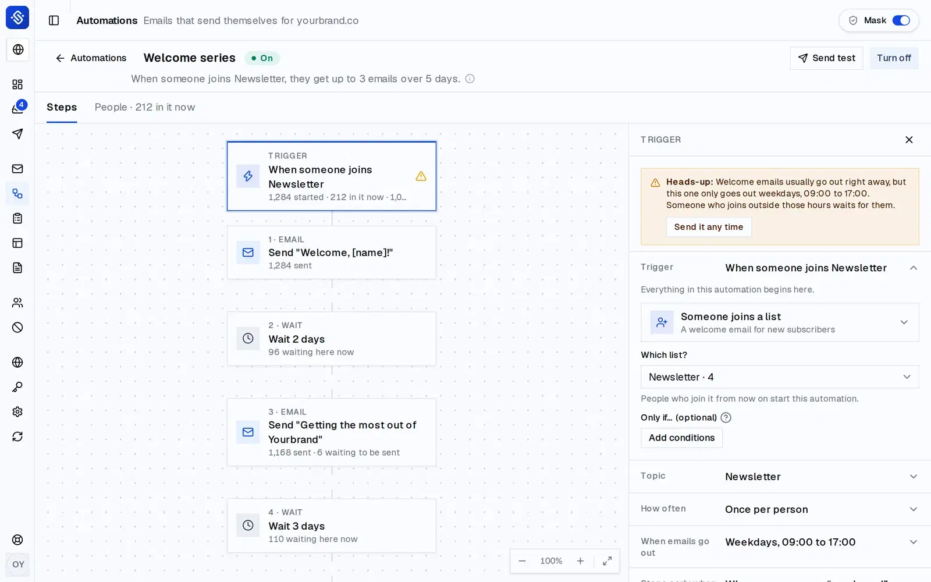Click the Add conditions button
Screen dimensions: 931x582
pos(681,438)
